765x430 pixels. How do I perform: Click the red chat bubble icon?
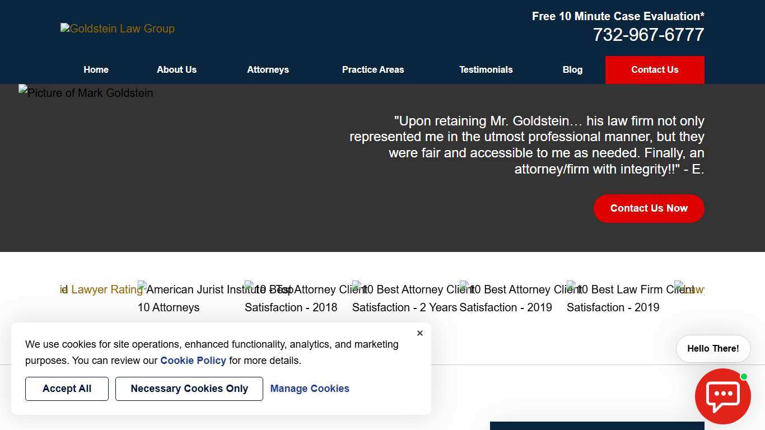(x=722, y=396)
